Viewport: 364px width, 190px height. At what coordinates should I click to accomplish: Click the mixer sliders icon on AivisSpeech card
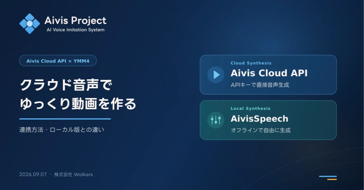[216, 120]
